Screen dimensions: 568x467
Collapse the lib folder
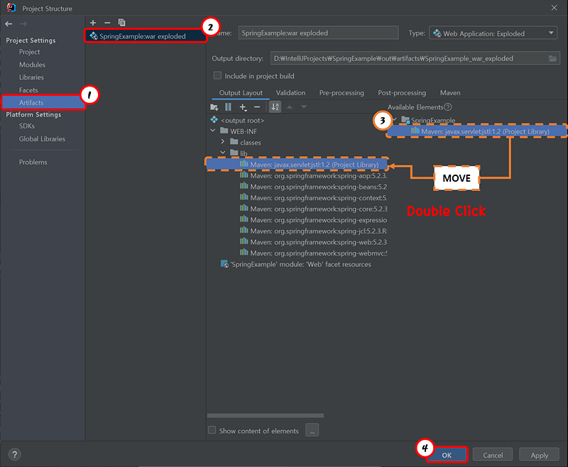pos(223,153)
